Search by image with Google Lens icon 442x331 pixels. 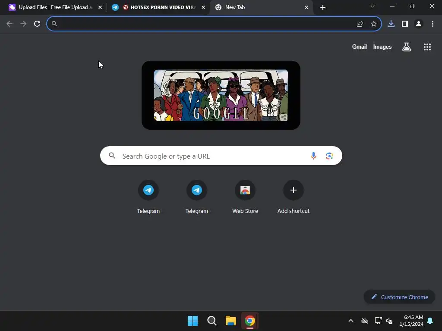[x=329, y=156]
